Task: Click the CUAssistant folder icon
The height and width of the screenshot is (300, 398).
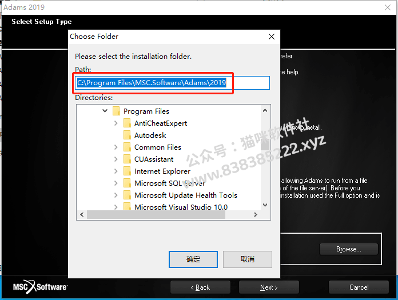Action: [127, 159]
